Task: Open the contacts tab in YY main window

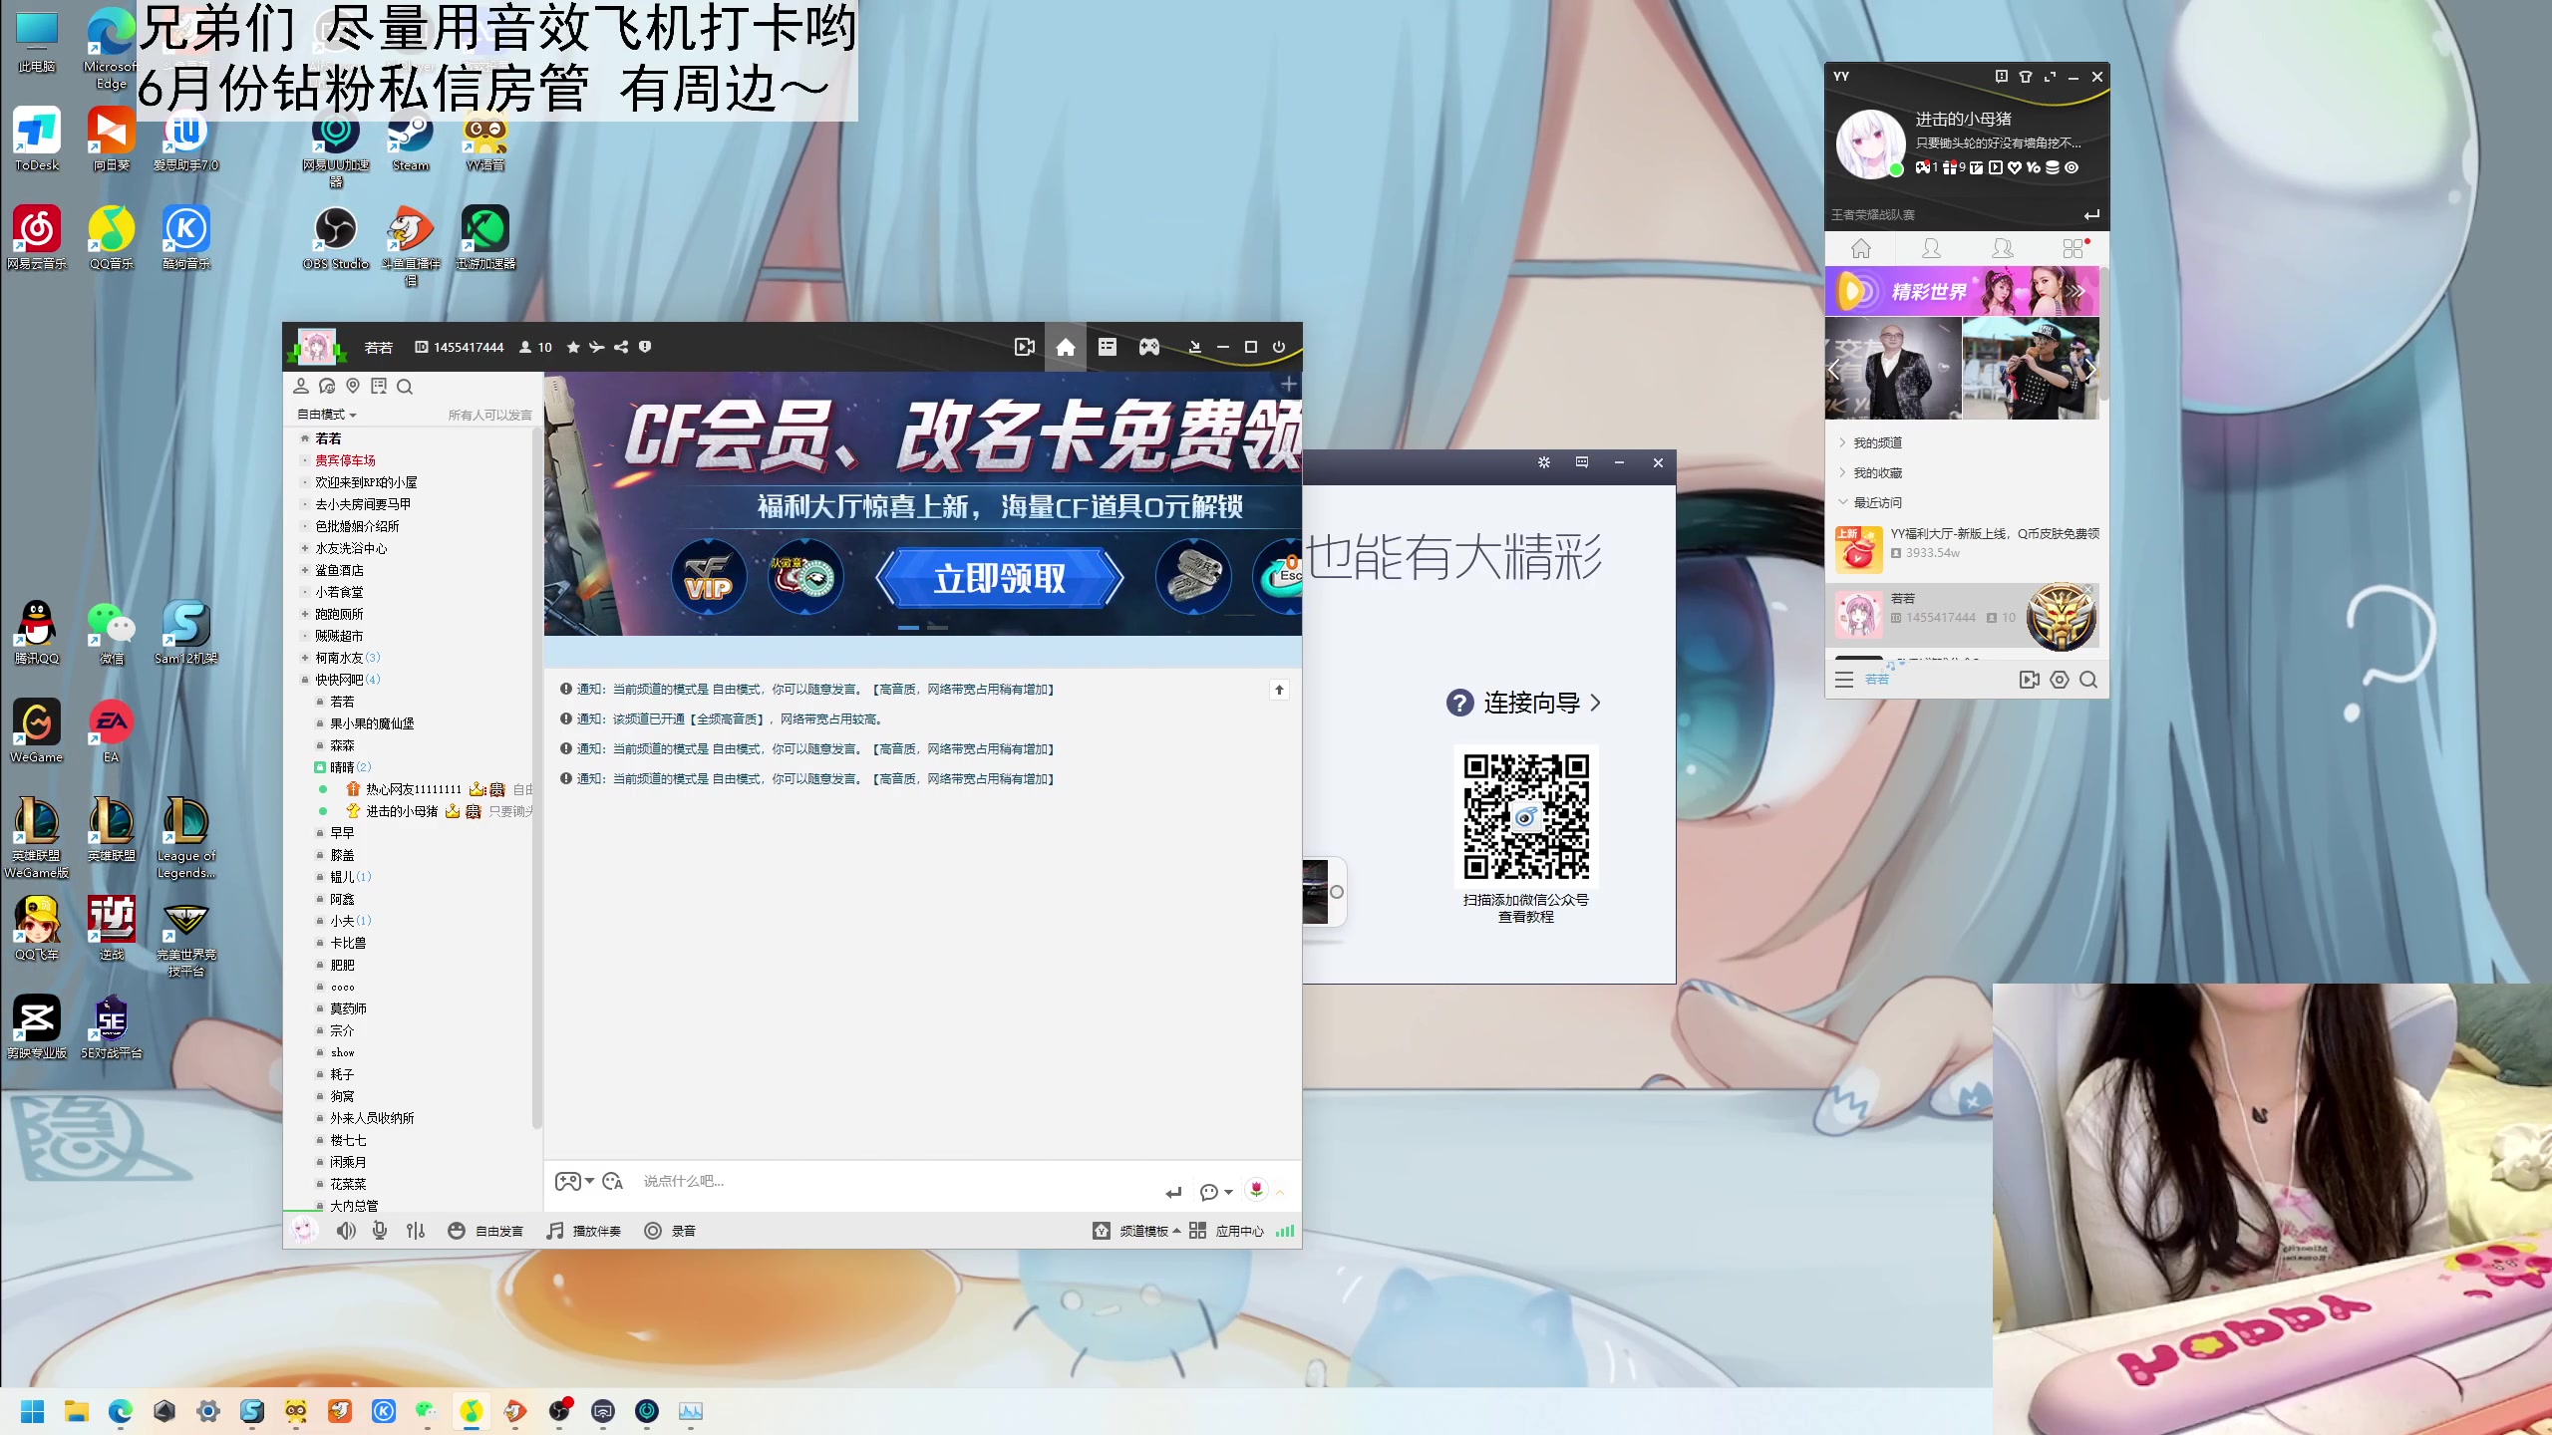Action: tap(1931, 247)
